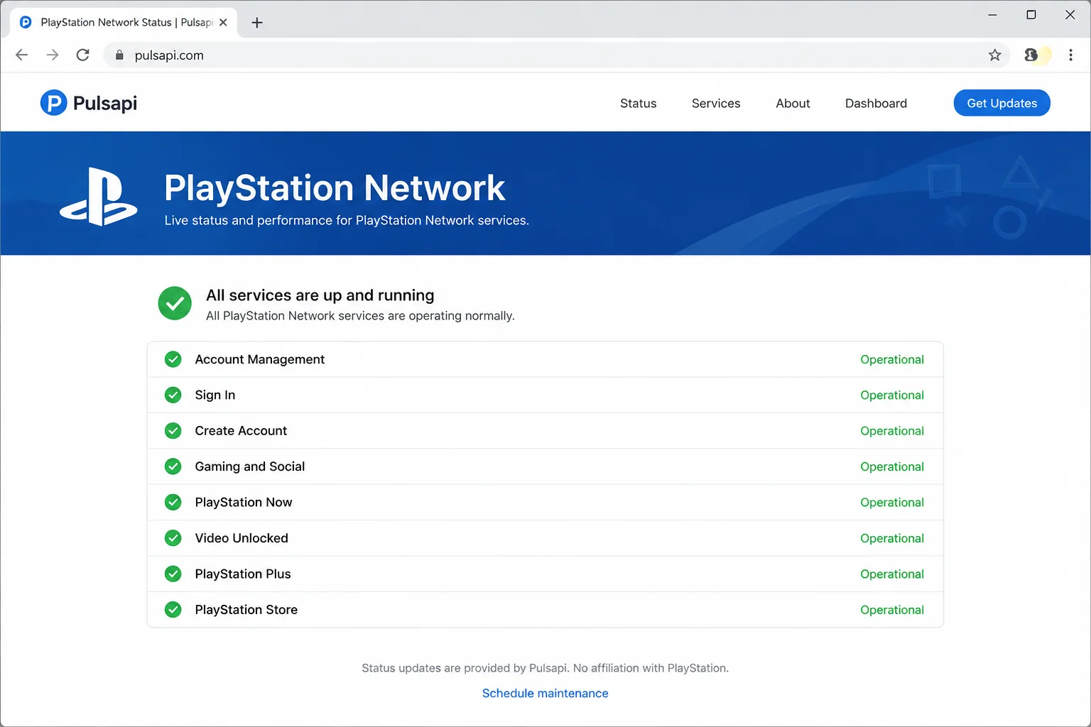The image size is (1091, 727).
Task: Maximize the browser window
Action: (1031, 15)
